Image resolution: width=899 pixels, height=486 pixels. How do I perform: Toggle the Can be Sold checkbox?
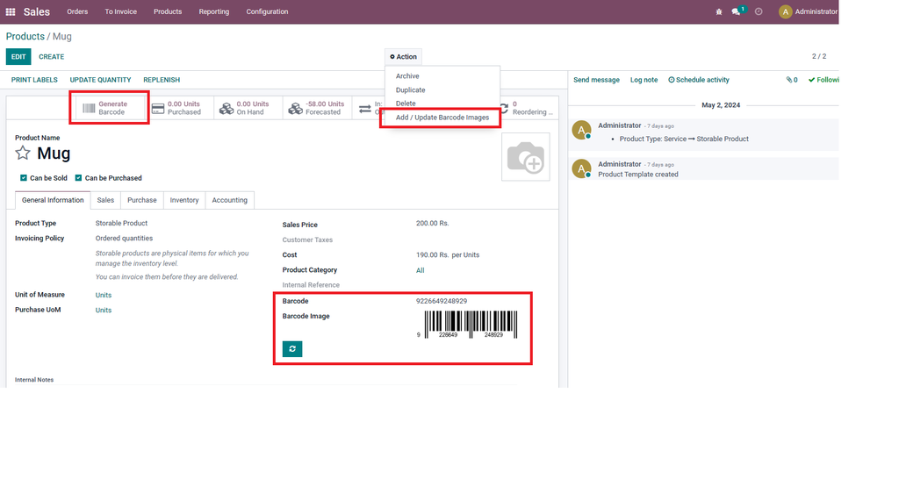point(24,178)
